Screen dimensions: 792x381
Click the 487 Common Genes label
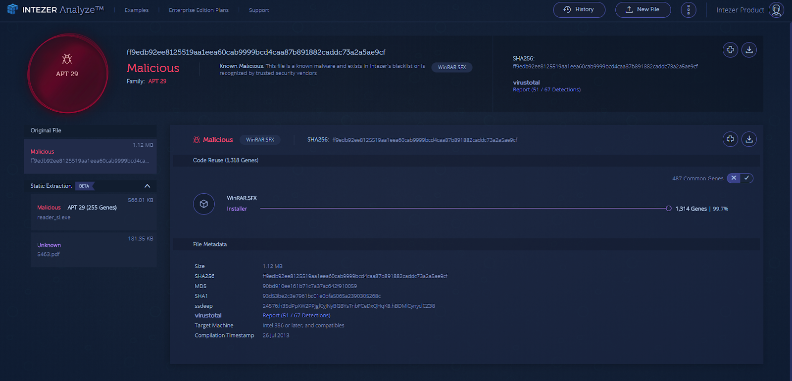697,178
